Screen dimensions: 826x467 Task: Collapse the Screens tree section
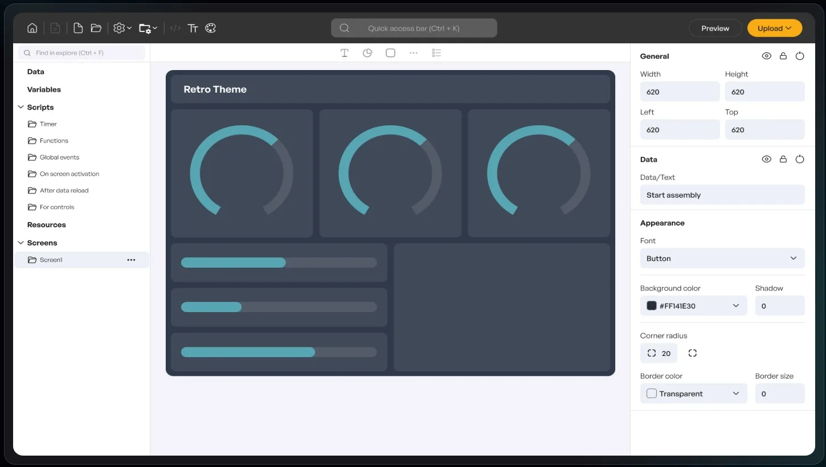coord(21,243)
